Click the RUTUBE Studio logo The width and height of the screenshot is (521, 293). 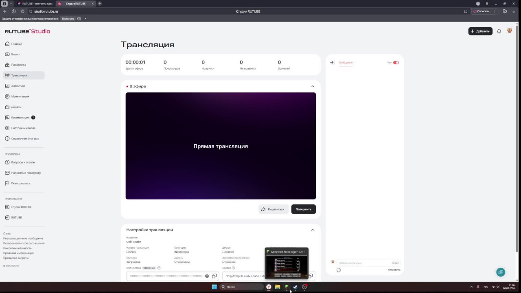pyautogui.click(x=27, y=31)
